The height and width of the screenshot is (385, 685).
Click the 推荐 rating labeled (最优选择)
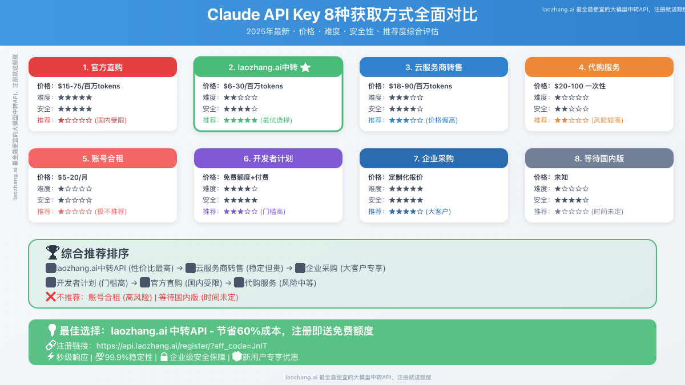[247, 120]
